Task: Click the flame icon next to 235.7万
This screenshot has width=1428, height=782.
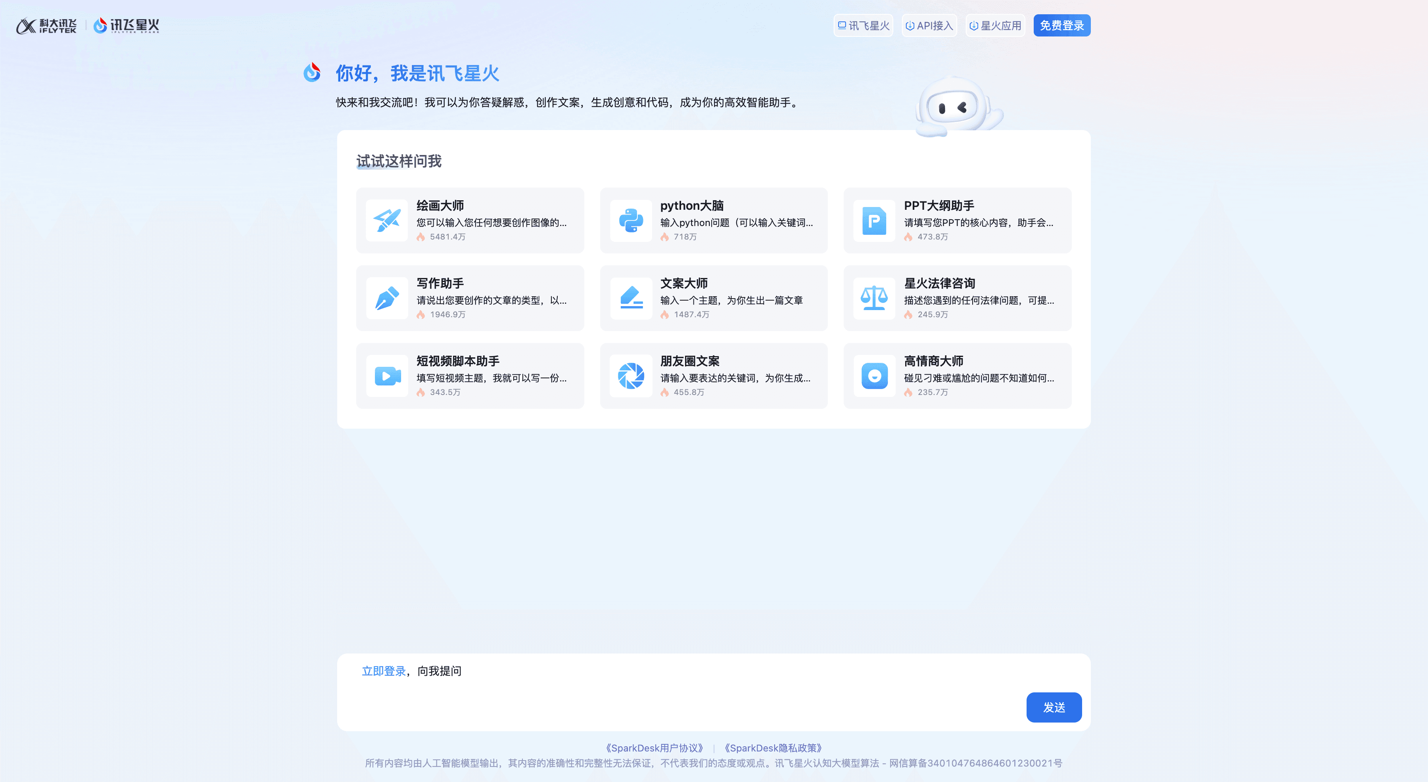Action: coord(908,392)
